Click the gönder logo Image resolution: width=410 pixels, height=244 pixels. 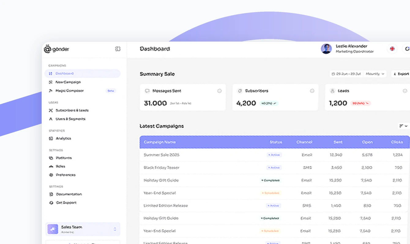(x=57, y=49)
